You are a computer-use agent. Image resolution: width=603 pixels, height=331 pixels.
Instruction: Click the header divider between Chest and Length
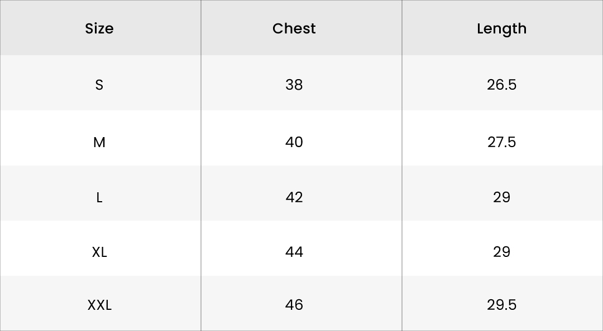[x=402, y=28]
